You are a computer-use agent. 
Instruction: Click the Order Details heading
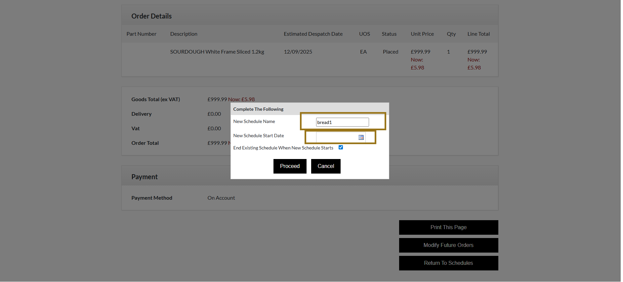coord(151,16)
